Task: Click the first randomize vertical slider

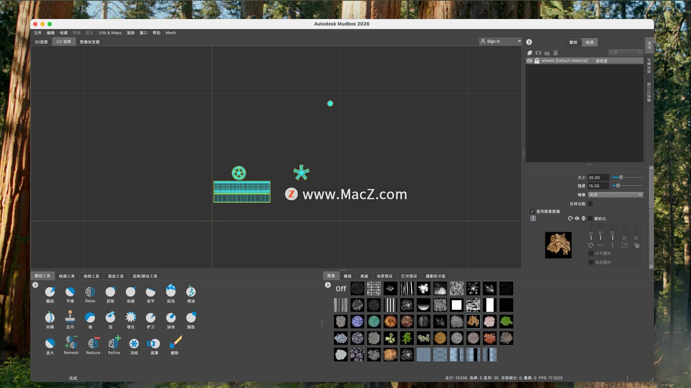Action: (x=591, y=232)
